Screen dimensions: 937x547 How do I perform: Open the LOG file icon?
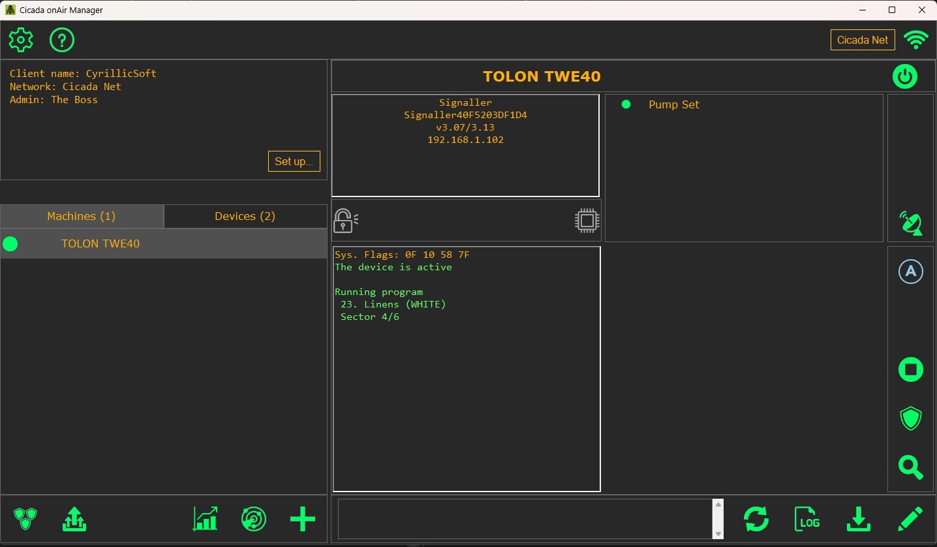click(807, 520)
